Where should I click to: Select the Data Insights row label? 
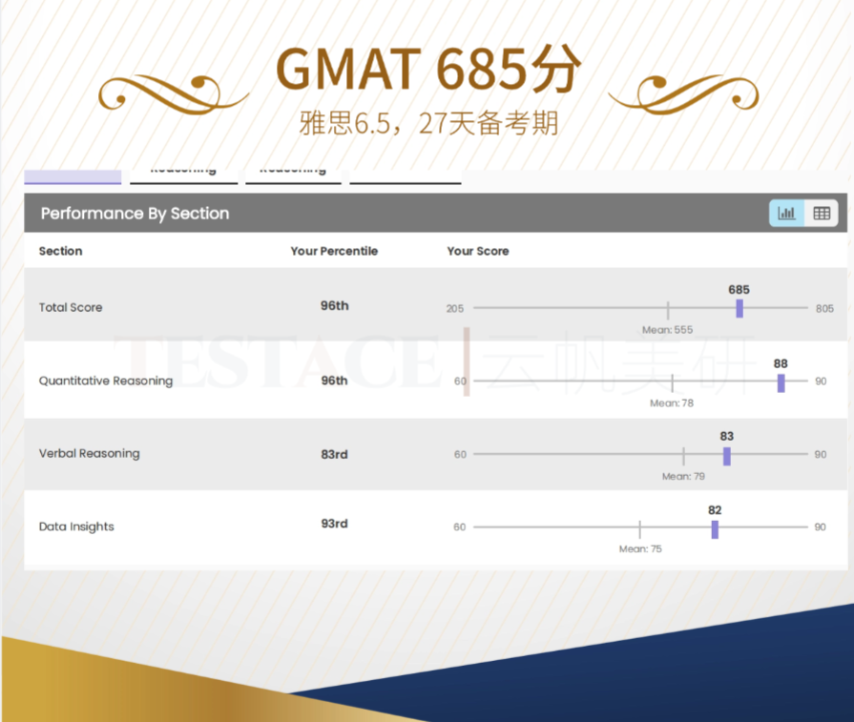(76, 526)
